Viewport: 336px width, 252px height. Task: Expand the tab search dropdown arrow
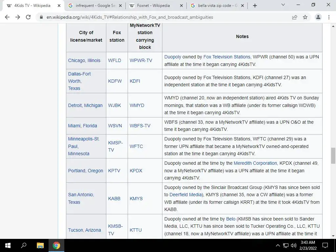click(283, 5)
